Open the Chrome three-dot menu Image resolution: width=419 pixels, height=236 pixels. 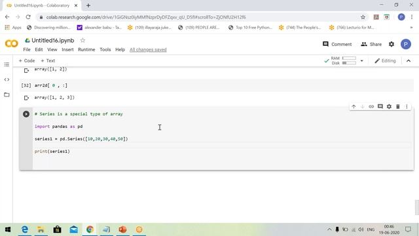pos(412,17)
